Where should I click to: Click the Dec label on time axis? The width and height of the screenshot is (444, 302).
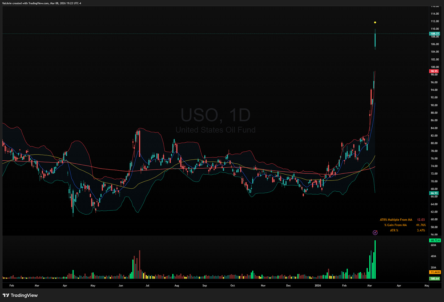pyautogui.click(x=288, y=286)
